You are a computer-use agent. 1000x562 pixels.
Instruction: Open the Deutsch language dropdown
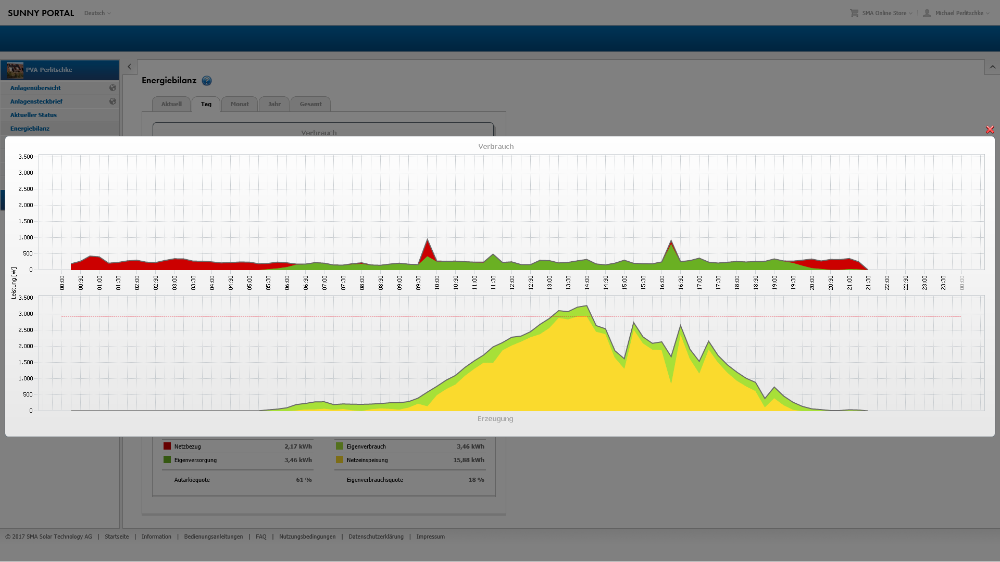coord(97,13)
